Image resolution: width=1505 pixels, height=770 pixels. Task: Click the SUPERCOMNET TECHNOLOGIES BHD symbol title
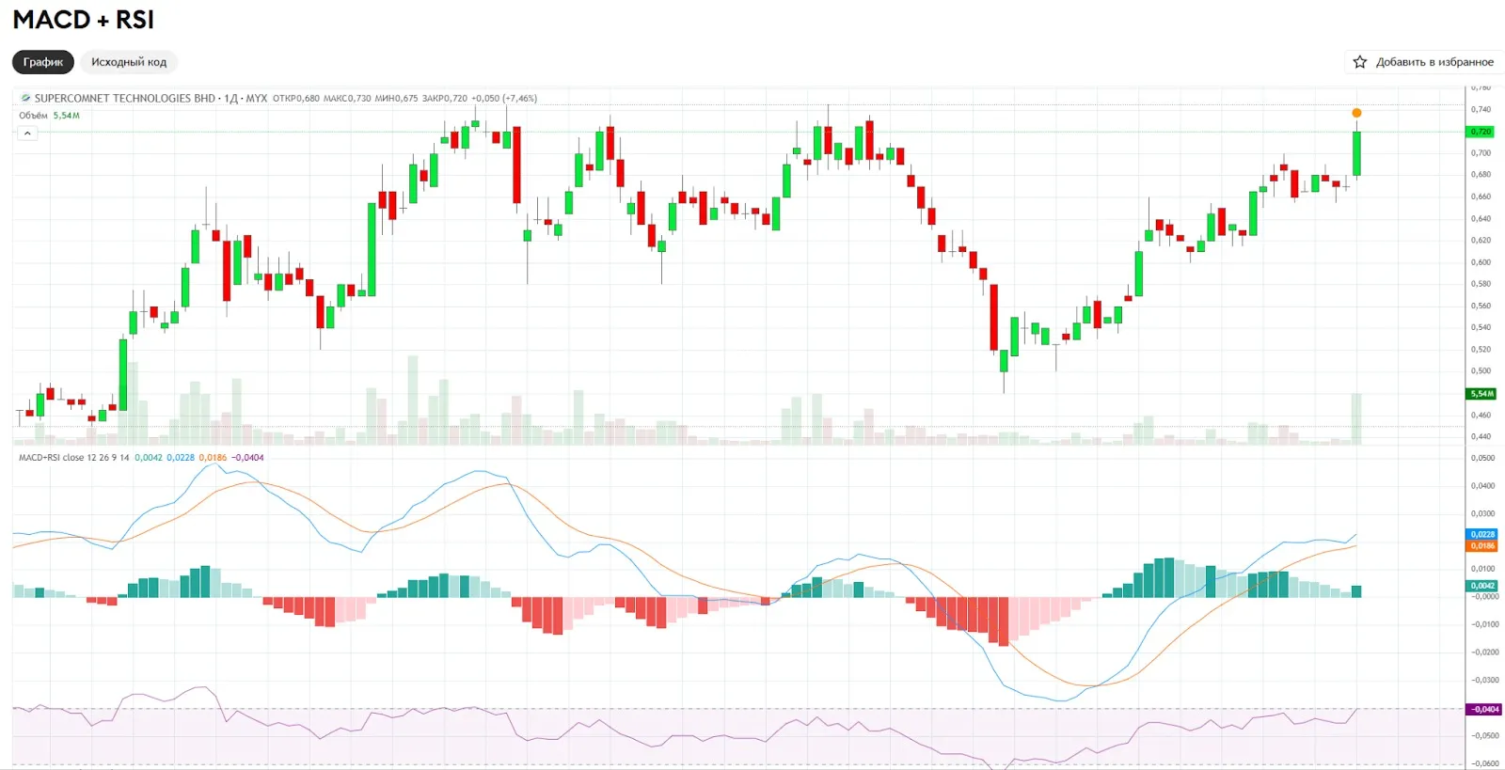124,98
